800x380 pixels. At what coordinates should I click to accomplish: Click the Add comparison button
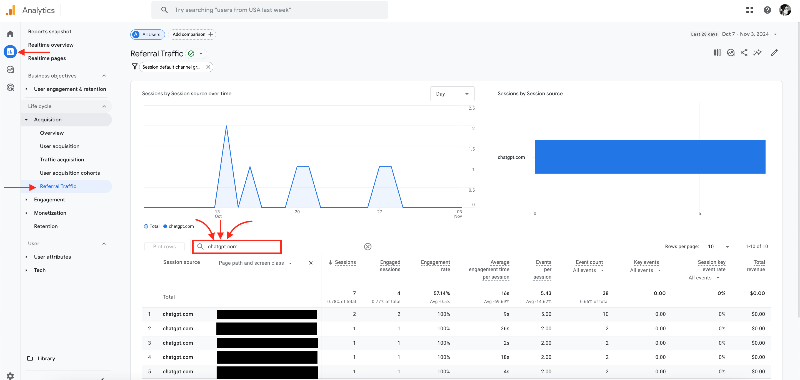click(192, 34)
